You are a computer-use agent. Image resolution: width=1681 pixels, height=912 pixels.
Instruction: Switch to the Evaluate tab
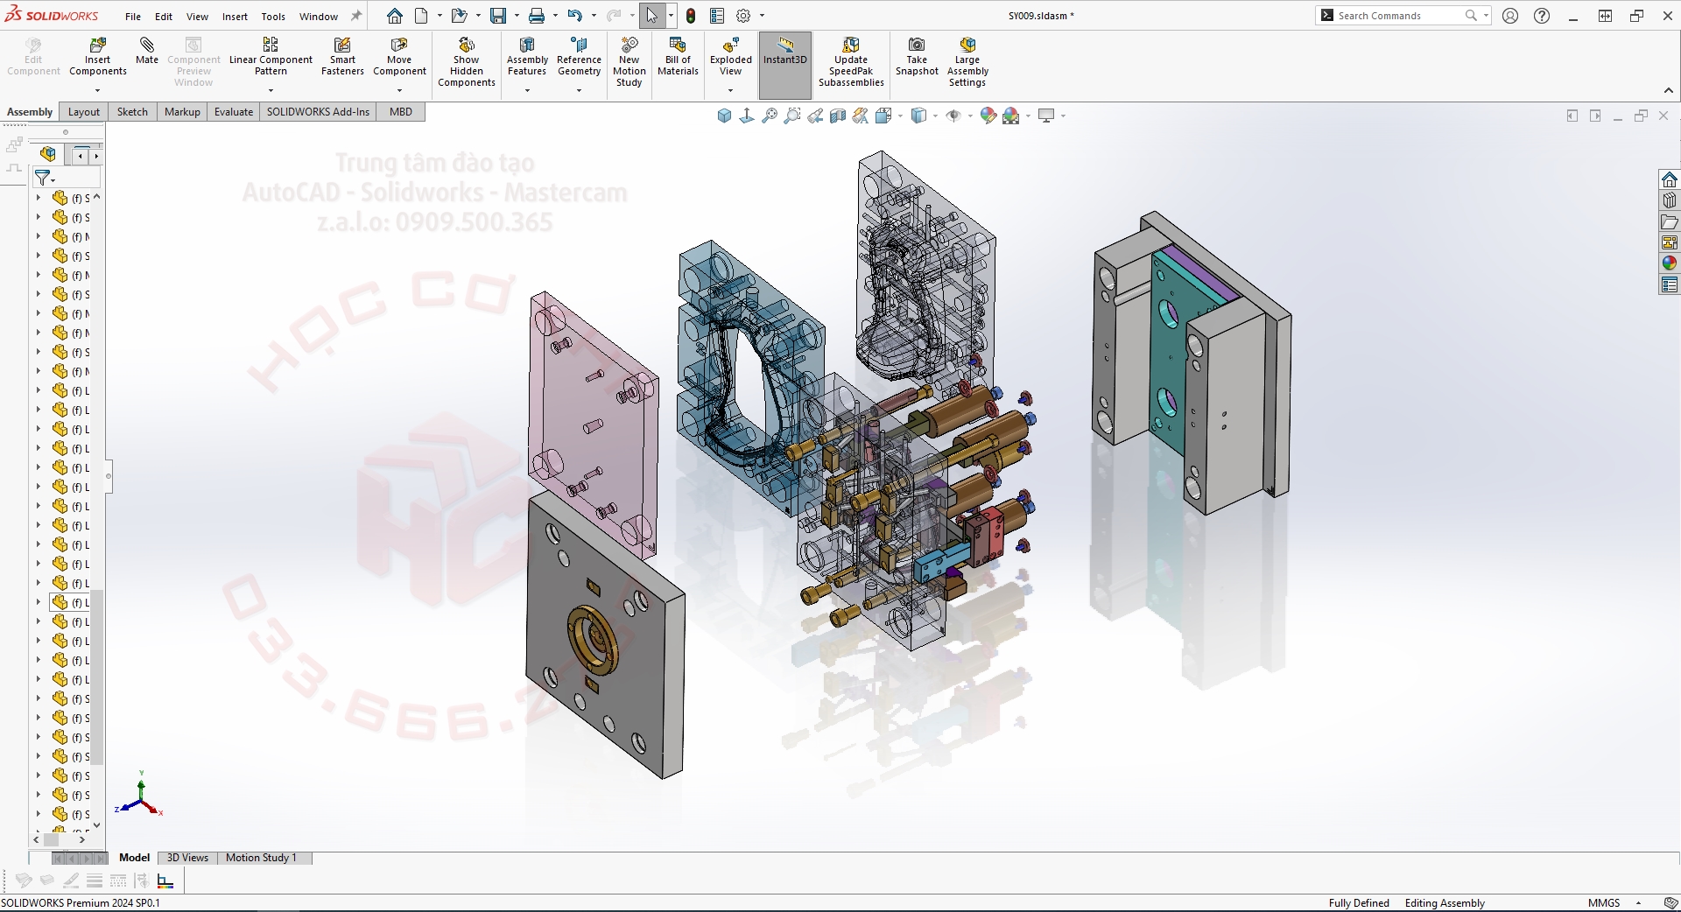[x=234, y=112]
